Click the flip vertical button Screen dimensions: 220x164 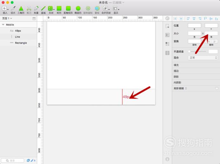(x=215, y=41)
